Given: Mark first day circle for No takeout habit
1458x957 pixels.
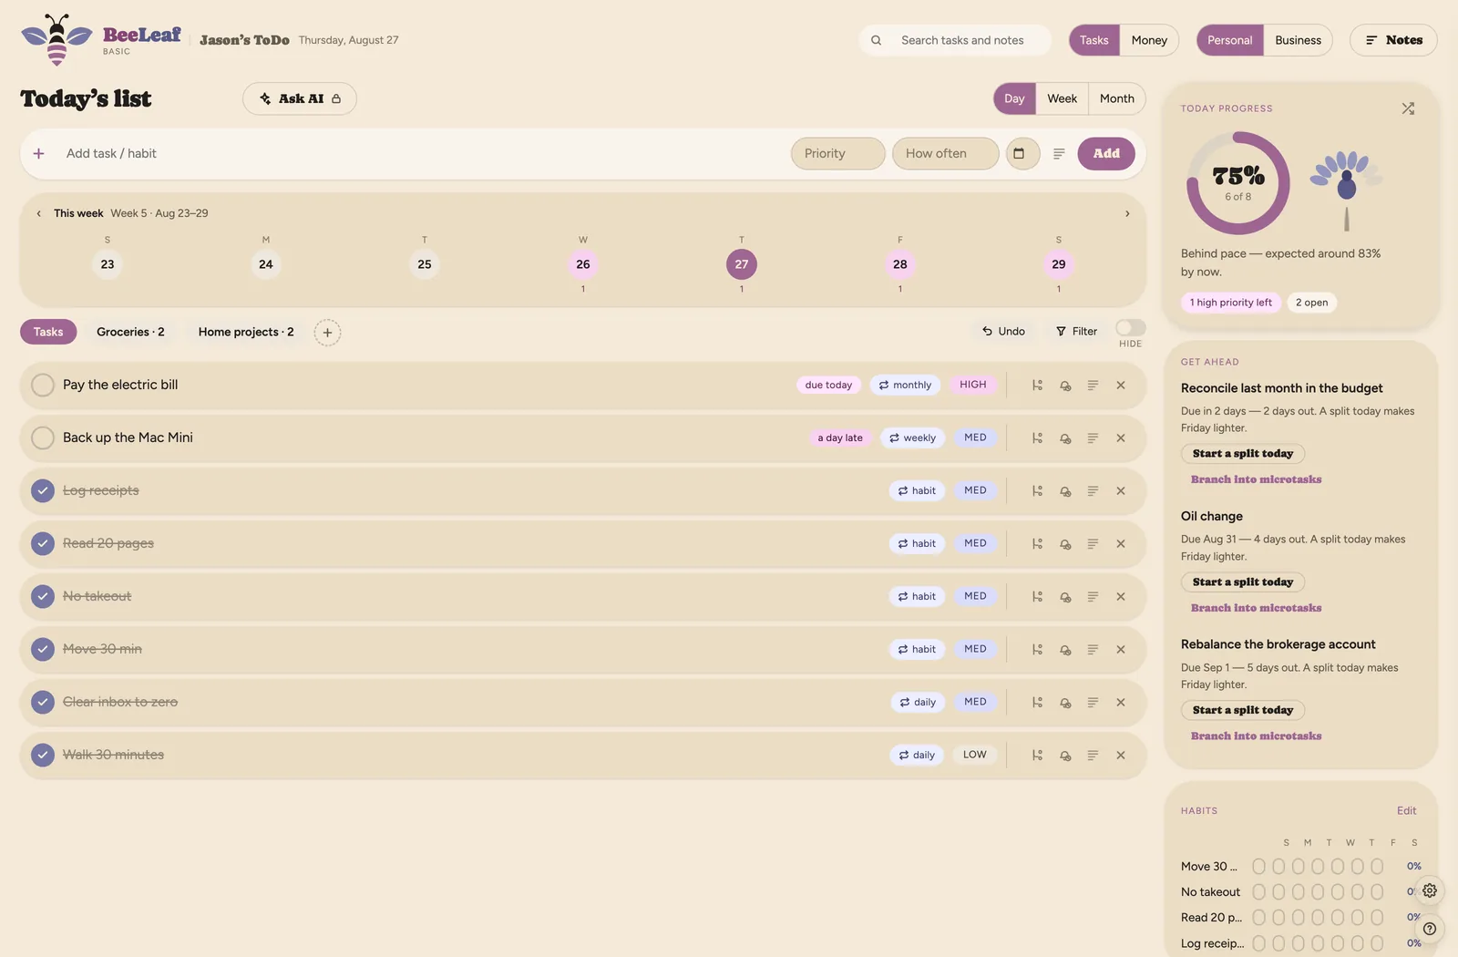Looking at the screenshot, I should [x=1258, y=891].
